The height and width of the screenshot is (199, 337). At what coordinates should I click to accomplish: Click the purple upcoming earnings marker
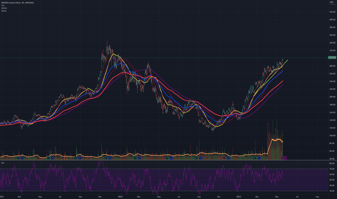(285, 158)
